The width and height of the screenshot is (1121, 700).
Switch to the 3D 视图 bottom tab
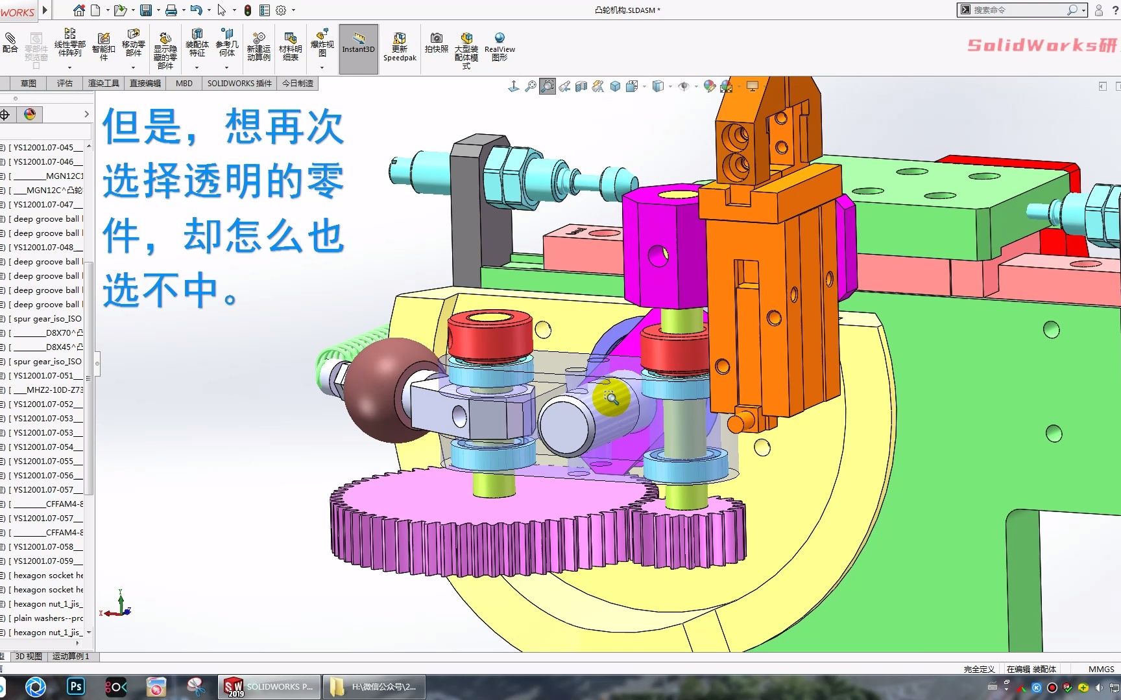click(29, 657)
